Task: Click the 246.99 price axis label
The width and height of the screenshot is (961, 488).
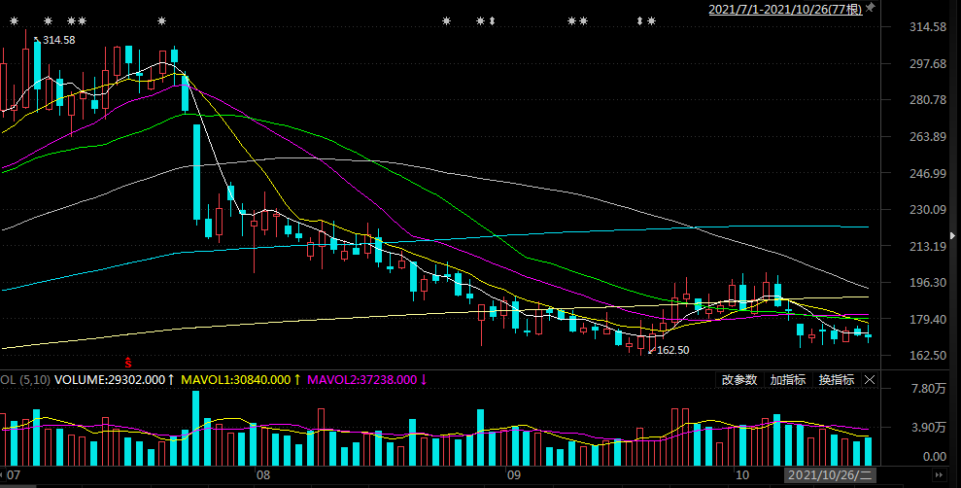Action: [928, 173]
